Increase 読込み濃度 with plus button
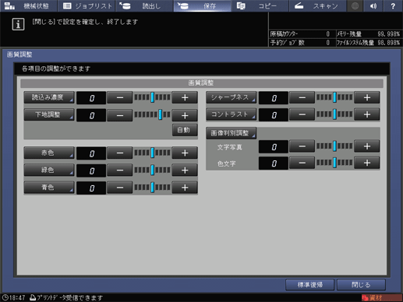Viewport: 403px width, 302px height. [x=185, y=97]
